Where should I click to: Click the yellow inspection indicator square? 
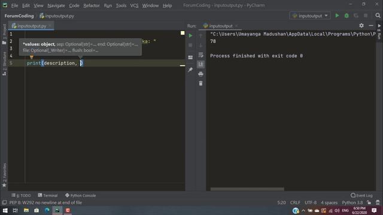[x=183, y=33]
